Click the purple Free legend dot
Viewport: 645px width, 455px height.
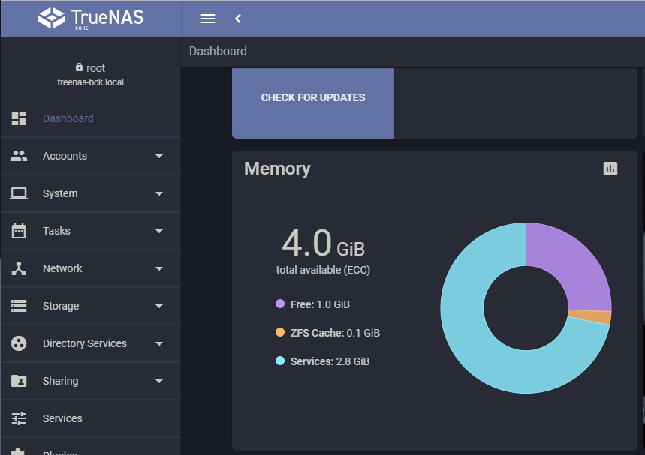click(x=280, y=304)
